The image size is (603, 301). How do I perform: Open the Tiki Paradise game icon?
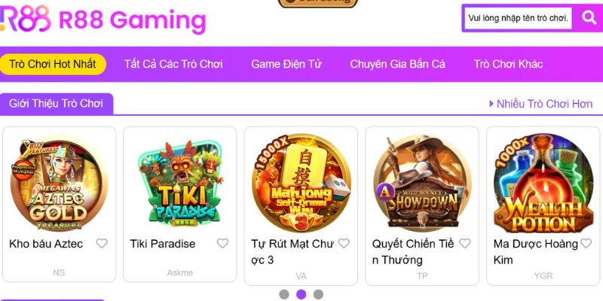click(x=180, y=183)
